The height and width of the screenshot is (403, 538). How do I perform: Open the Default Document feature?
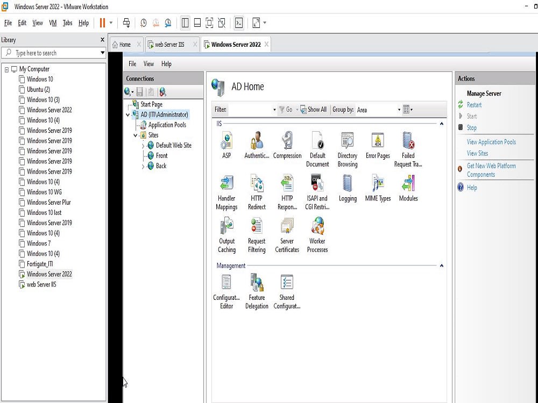(x=317, y=143)
